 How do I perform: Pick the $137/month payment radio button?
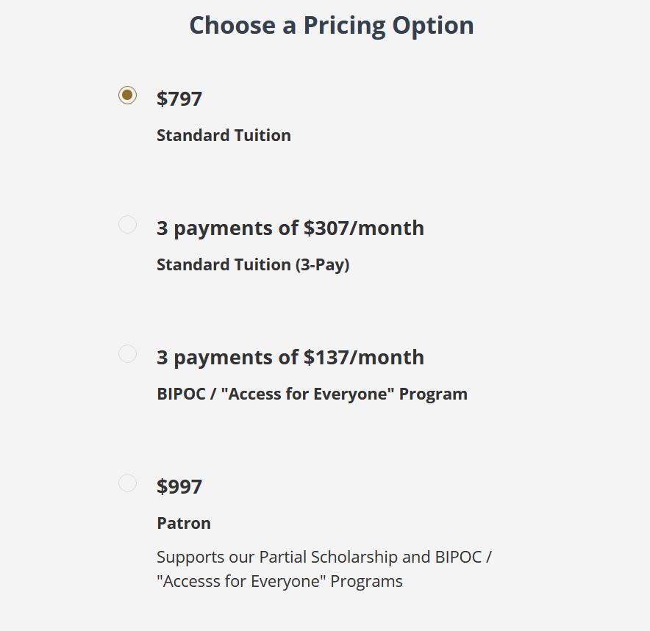point(127,353)
